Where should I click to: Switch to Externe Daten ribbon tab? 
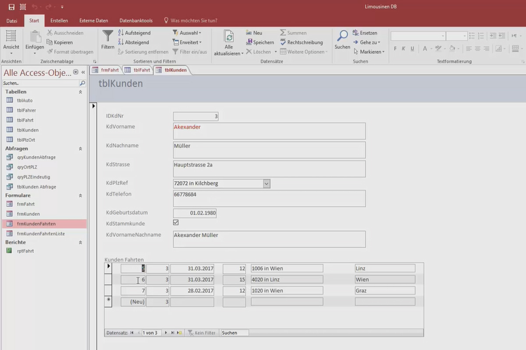[x=93, y=21]
